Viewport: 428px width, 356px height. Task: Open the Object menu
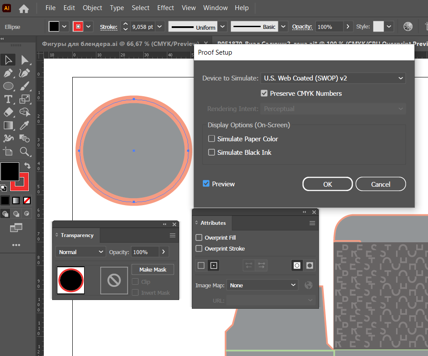(x=92, y=8)
